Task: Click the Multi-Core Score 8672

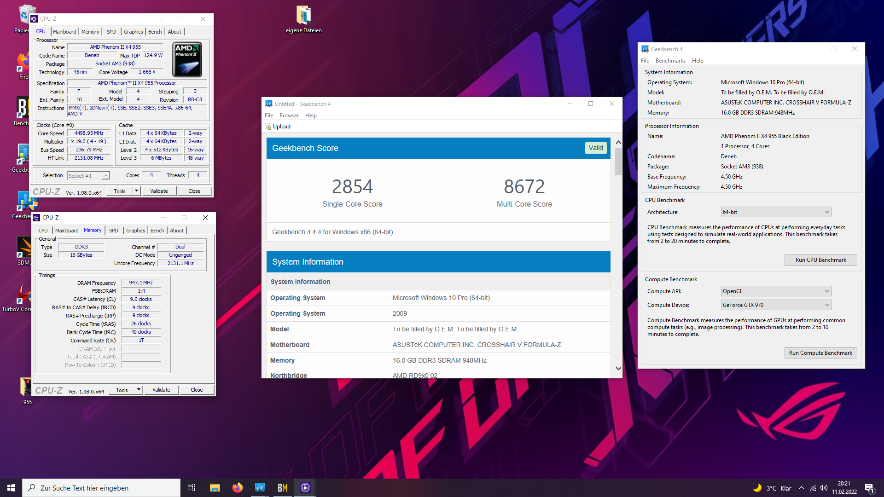Action: click(x=524, y=186)
